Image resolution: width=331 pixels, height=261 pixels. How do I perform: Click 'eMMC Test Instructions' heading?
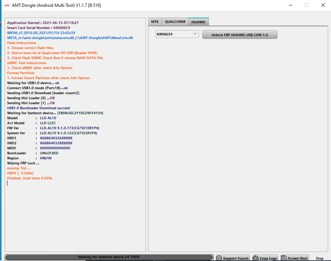tap(26, 63)
